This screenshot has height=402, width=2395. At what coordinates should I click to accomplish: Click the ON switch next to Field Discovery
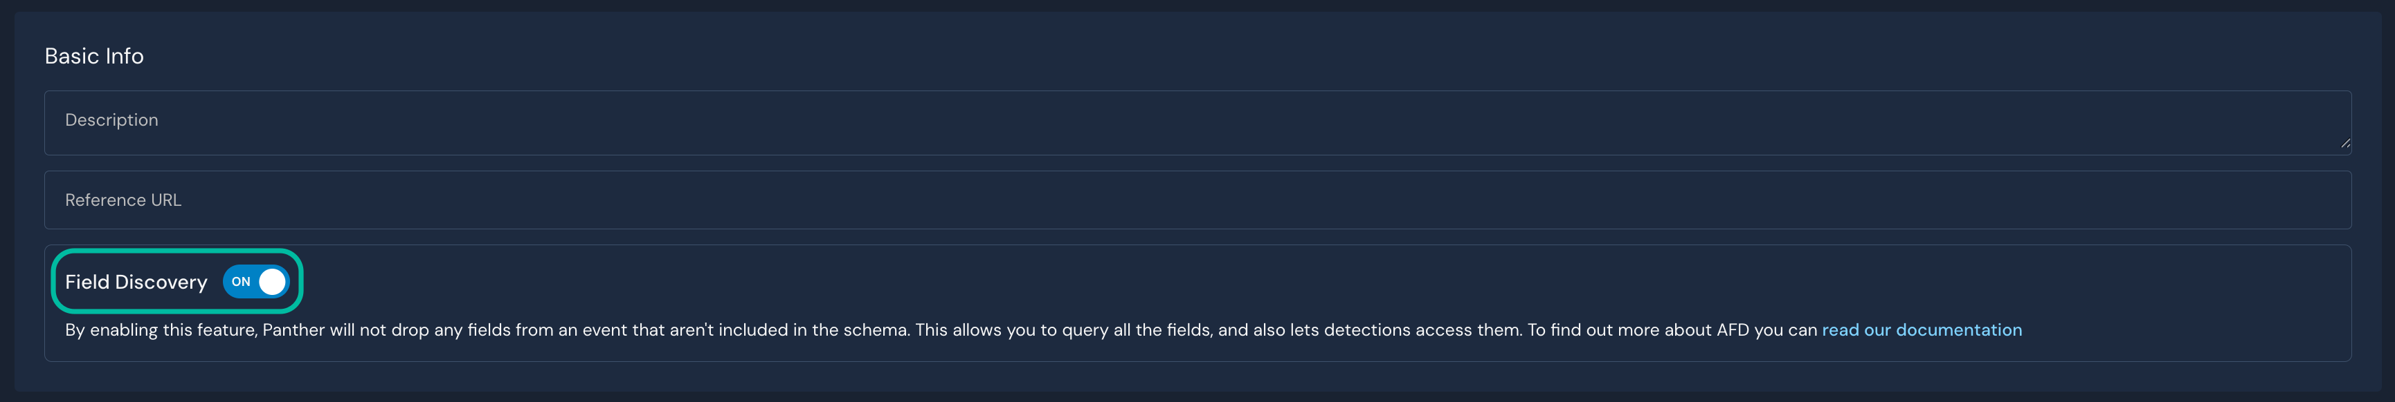[x=257, y=281]
